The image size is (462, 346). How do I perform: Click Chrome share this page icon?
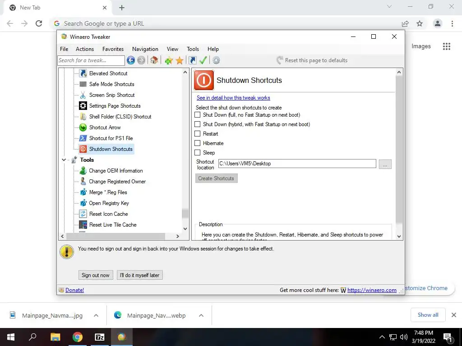[x=405, y=23]
